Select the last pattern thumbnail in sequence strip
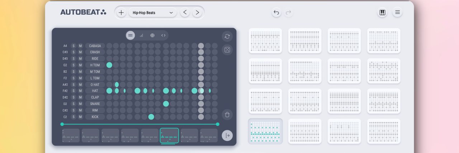Viewport: 459px width, 153px height. pos(209,135)
